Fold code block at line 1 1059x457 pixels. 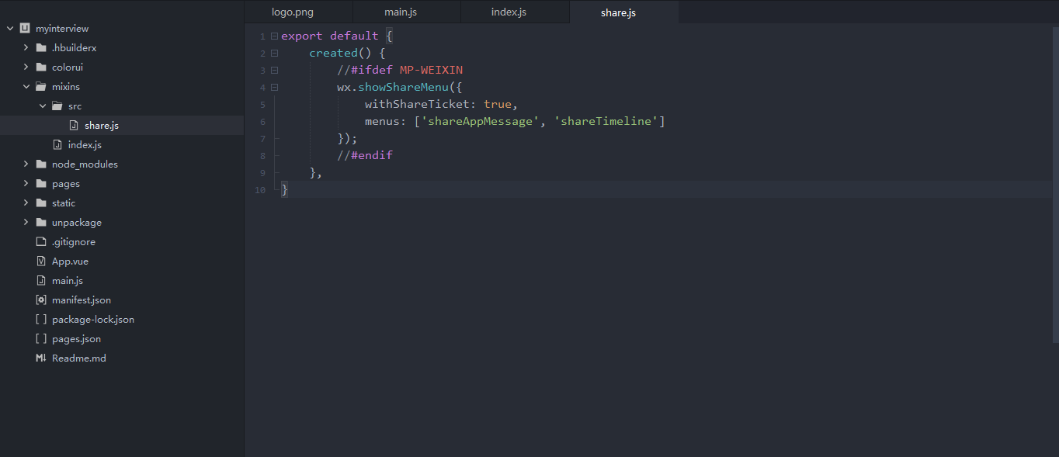coord(274,36)
